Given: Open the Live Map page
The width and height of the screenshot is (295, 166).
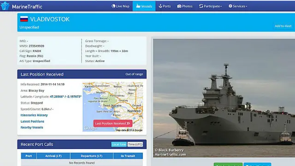Looking at the screenshot, I should pyautogui.click(x=120, y=6).
